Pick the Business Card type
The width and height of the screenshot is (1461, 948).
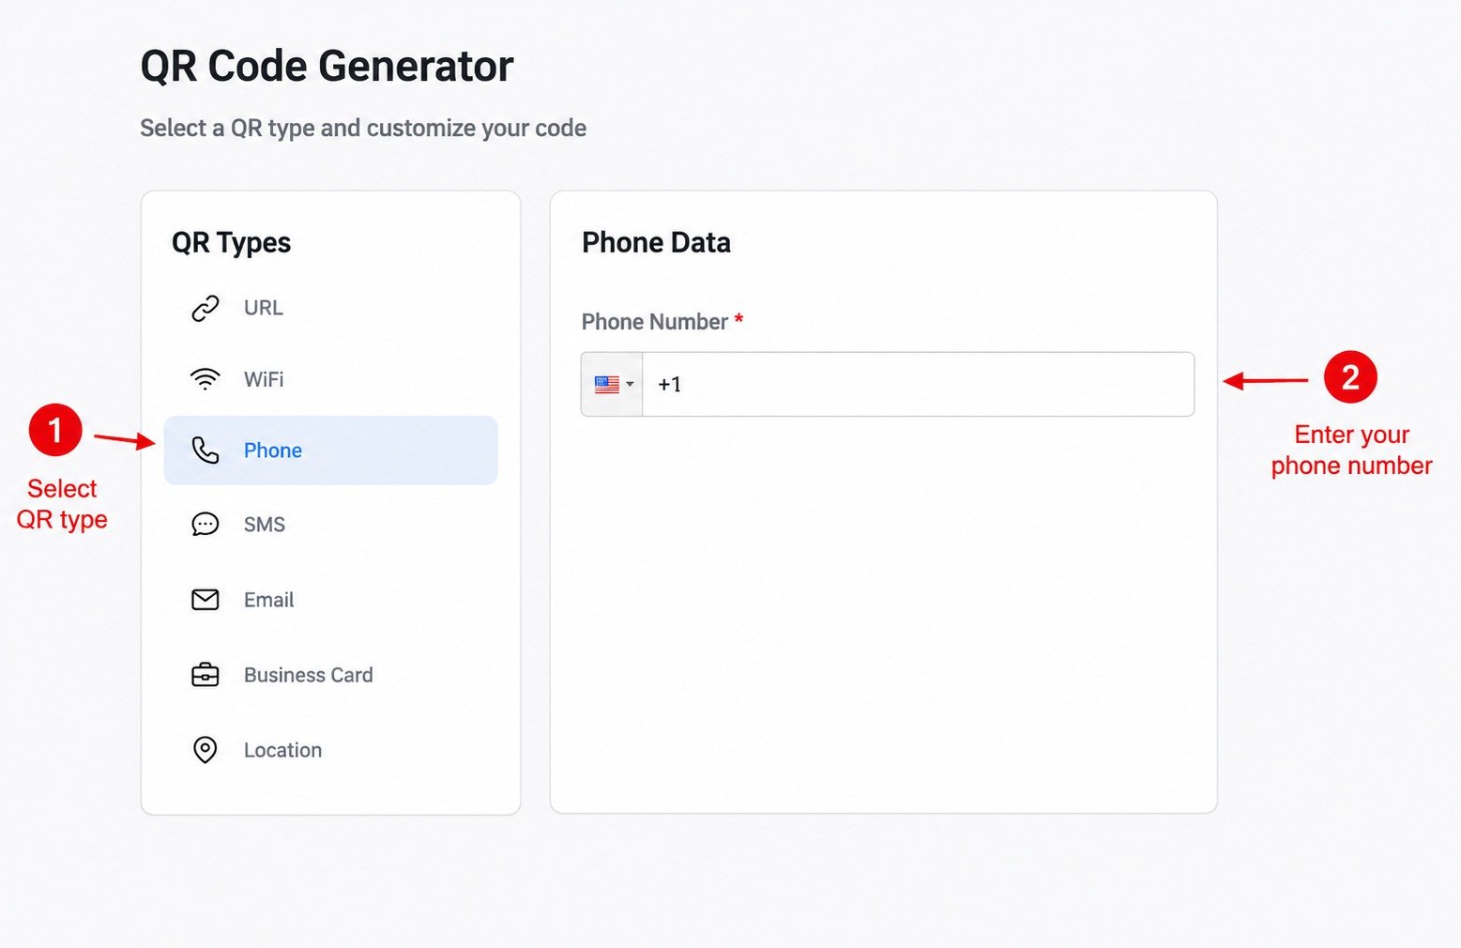[330, 675]
